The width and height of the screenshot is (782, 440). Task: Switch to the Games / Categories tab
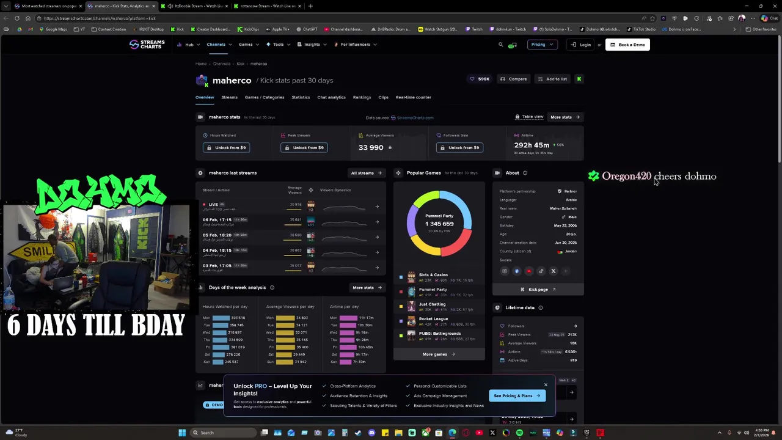265,97
